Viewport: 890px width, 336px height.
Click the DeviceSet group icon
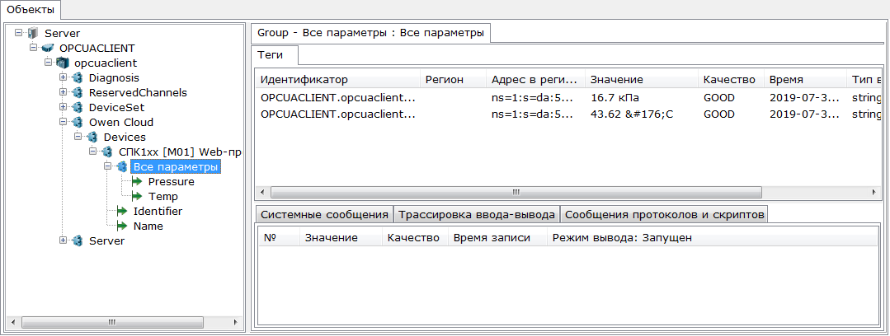[x=78, y=107]
